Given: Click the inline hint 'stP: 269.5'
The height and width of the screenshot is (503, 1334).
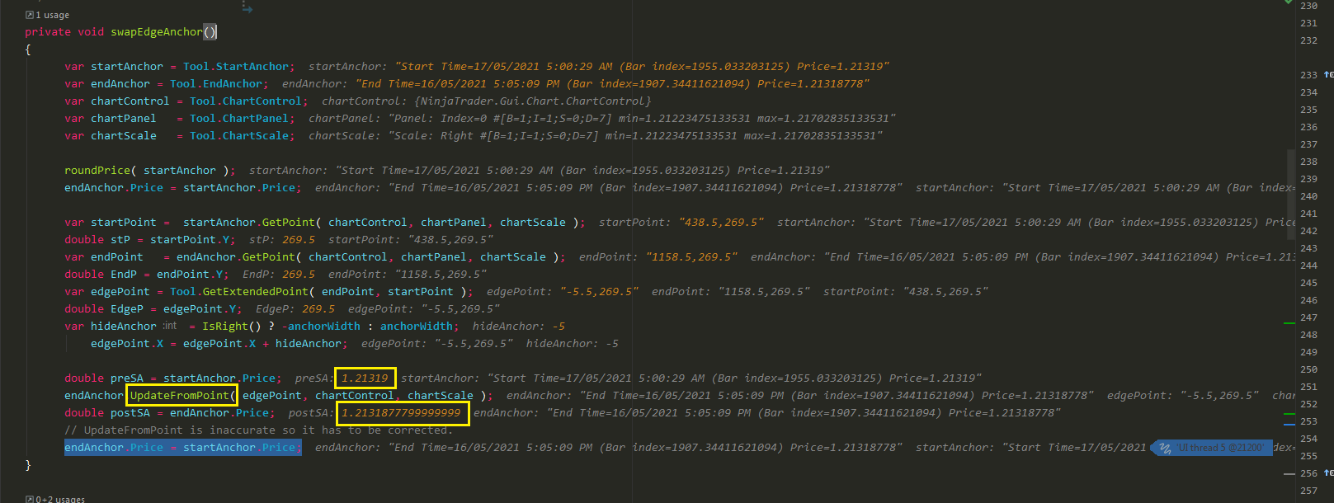Looking at the screenshot, I should point(282,240).
